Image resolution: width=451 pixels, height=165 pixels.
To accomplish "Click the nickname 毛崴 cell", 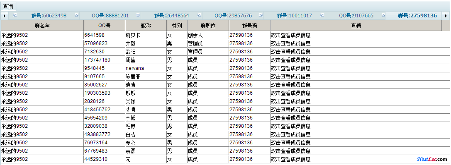I will click(146, 126).
